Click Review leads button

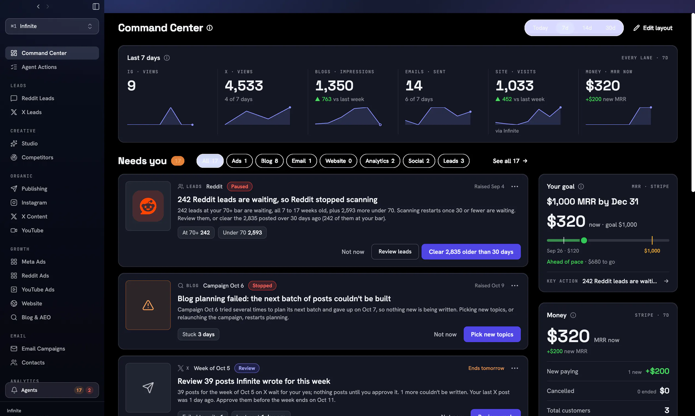point(395,252)
